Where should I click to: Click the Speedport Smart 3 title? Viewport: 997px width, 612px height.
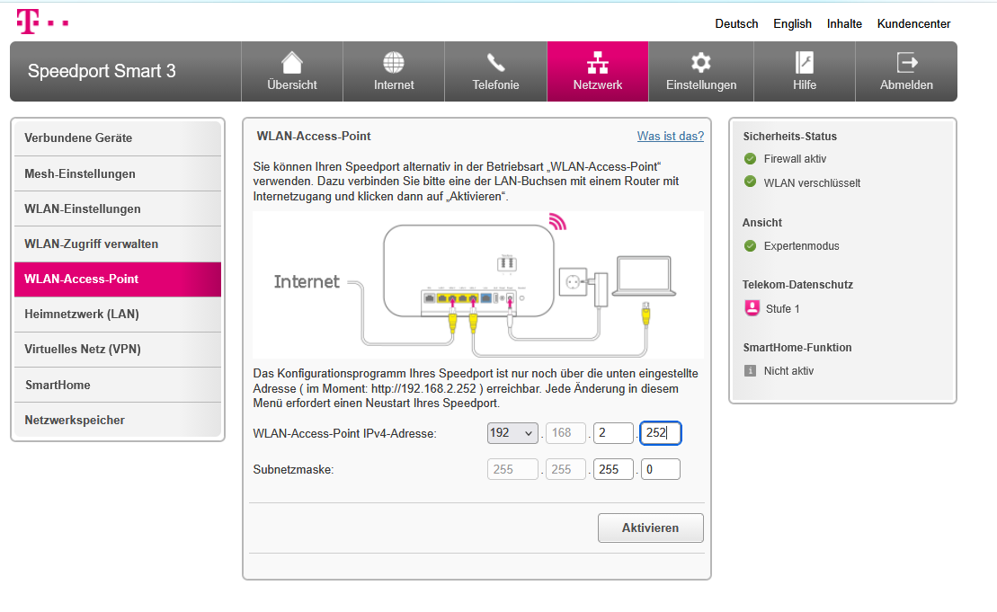coord(102,70)
